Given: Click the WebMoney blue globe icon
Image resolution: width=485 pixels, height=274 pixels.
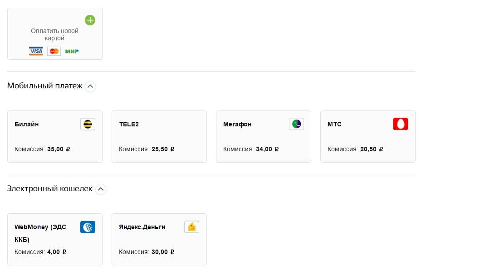Looking at the screenshot, I should click(88, 227).
